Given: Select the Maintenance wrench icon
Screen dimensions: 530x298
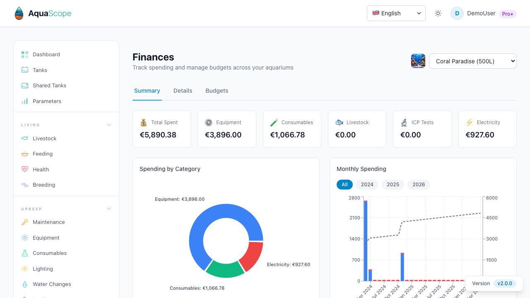Looking at the screenshot, I should pos(25,222).
